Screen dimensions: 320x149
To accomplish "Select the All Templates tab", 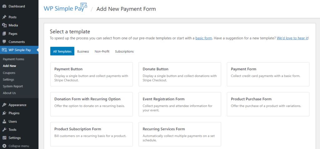I will coord(62,51).
